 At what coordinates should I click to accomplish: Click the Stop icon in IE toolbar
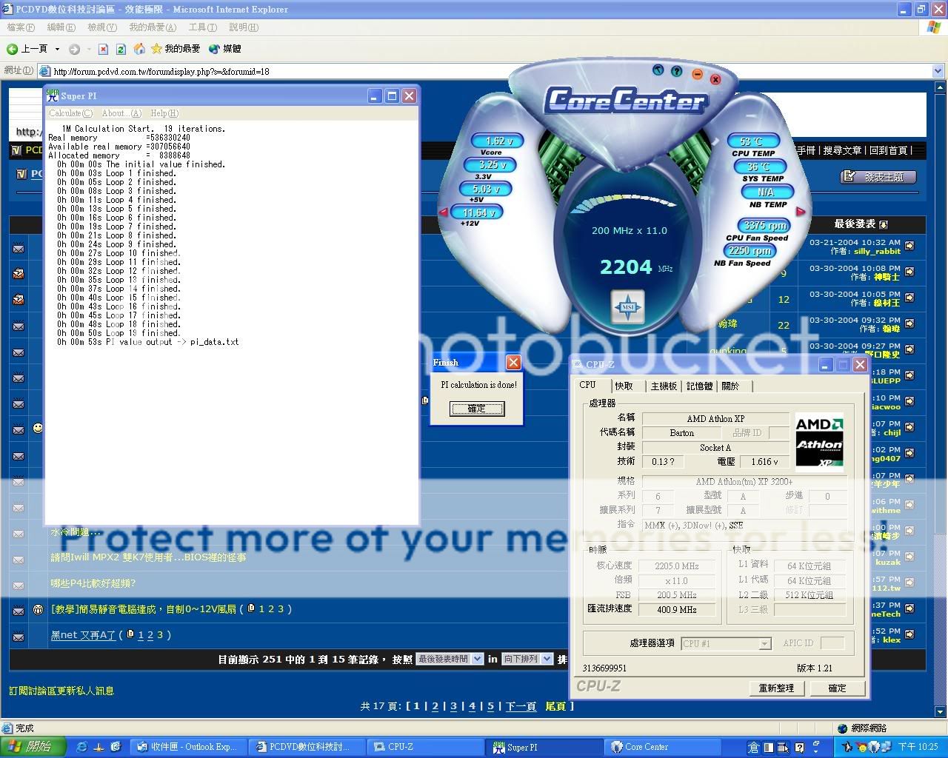[103, 49]
